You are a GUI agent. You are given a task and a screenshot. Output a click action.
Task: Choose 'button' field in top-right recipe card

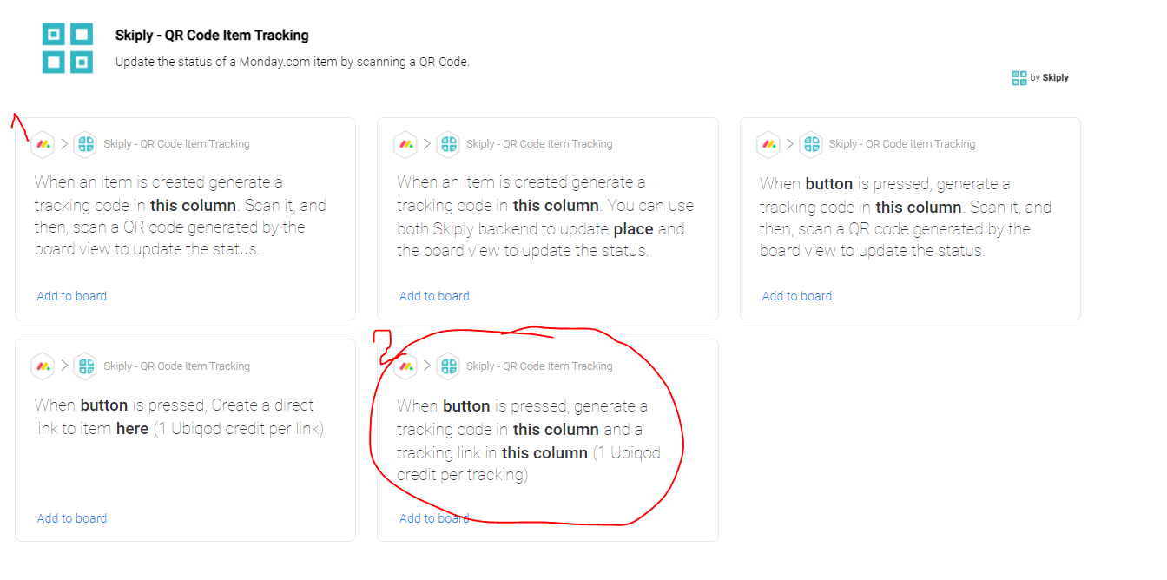pyautogui.click(x=829, y=184)
